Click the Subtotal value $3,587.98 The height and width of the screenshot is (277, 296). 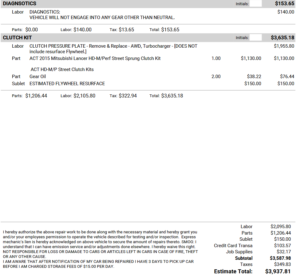click(x=280, y=258)
